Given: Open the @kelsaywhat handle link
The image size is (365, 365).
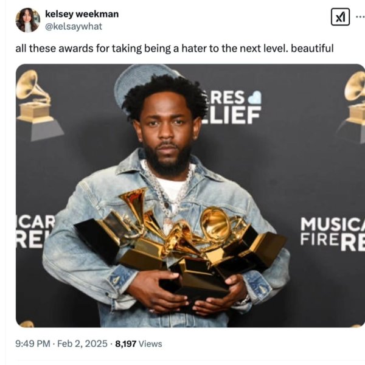Looking at the screenshot, I should point(74,26).
